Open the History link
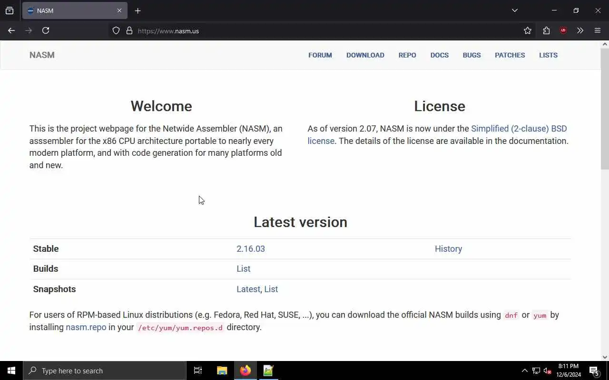Viewport: 609px width, 380px height. pos(448,249)
